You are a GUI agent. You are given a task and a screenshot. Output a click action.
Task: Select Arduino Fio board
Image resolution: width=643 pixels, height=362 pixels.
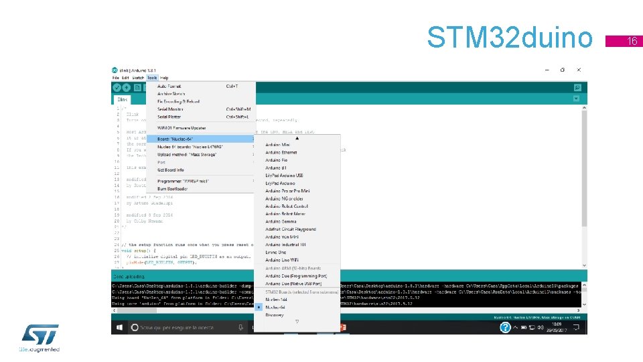[297, 160]
